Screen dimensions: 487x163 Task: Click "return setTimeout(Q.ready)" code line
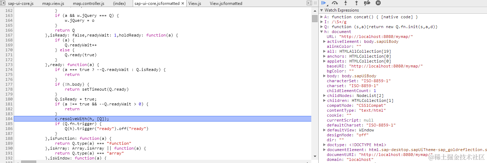click(96, 89)
